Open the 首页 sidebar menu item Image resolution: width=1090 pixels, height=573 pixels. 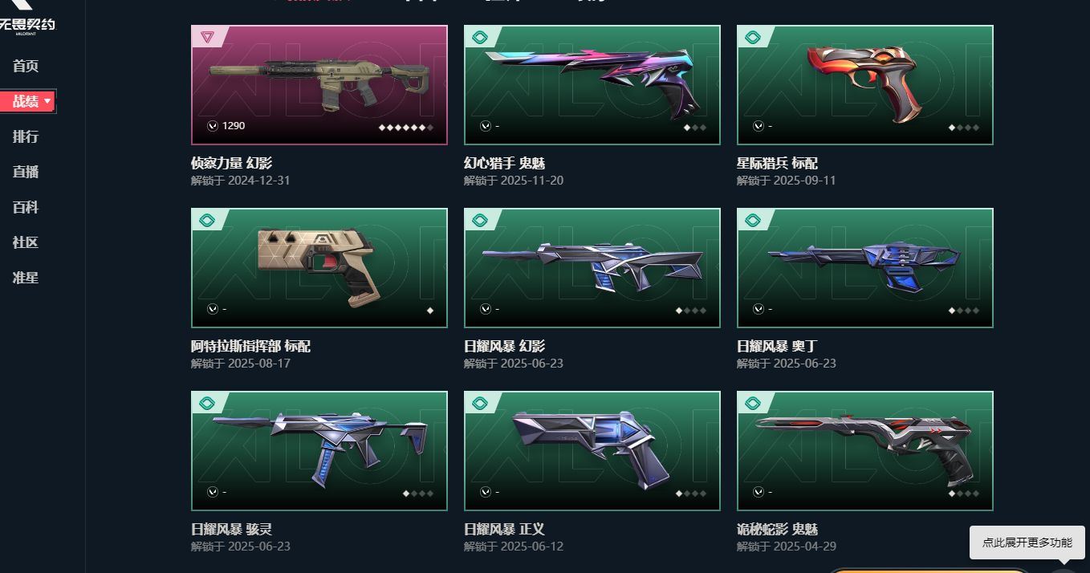pyautogui.click(x=26, y=66)
